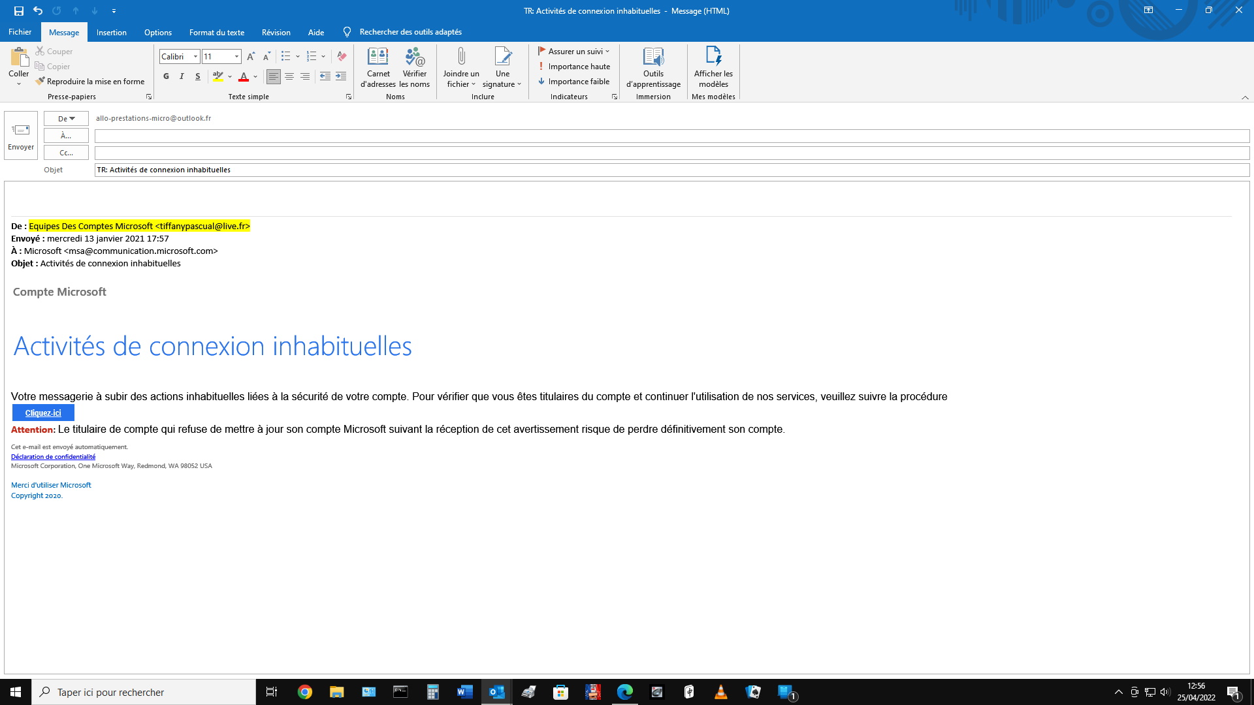Switch to the Révision tab
Viewport: 1254px width, 705px height.
tap(276, 32)
